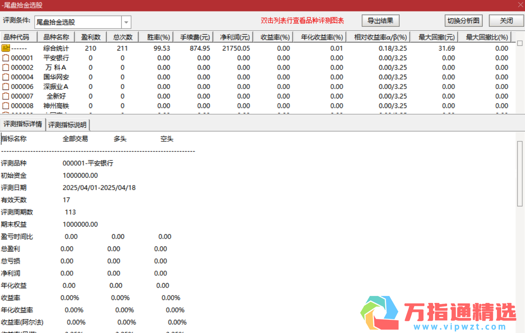Click the 综合统计 row label
525x333 pixels.
[x=56, y=48]
